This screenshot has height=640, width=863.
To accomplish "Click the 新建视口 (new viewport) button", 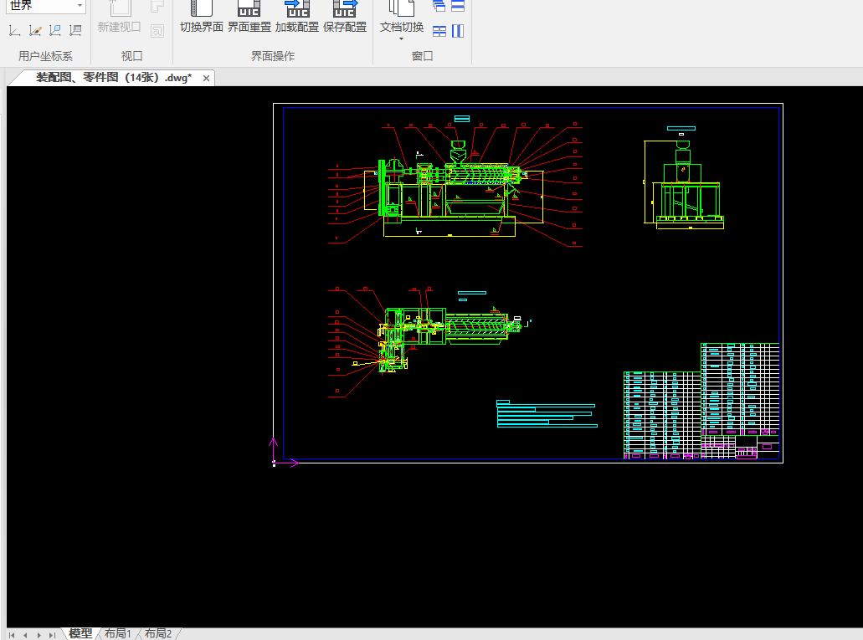I will [x=120, y=18].
